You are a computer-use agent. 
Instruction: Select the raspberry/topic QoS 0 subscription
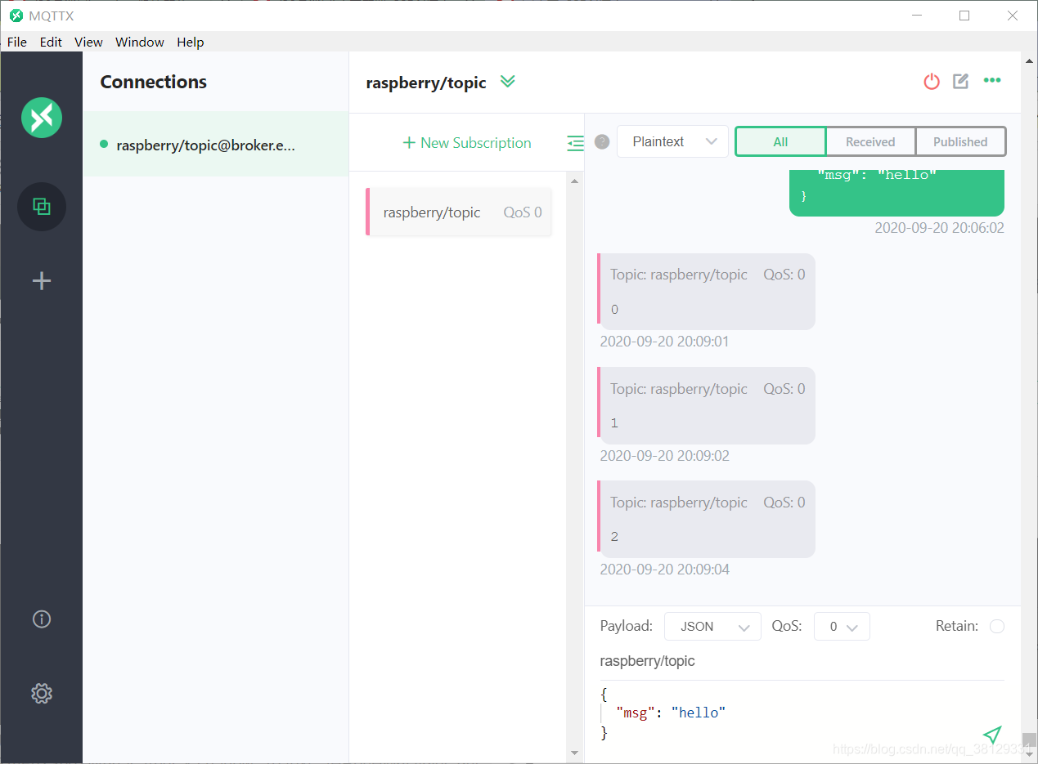[x=459, y=212]
